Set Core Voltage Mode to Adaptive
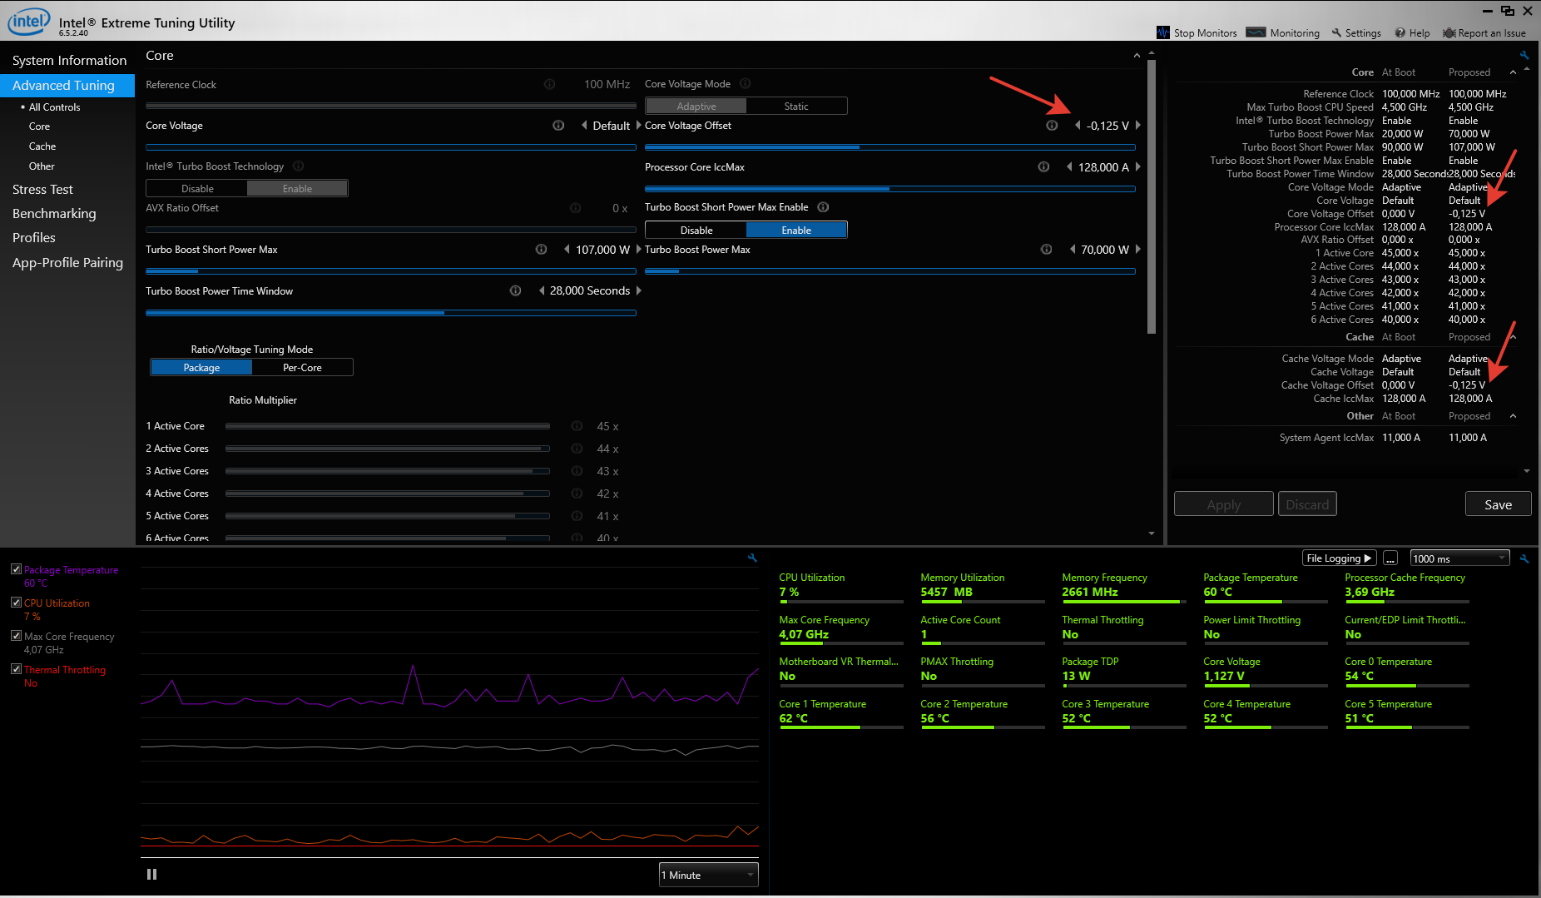This screenshot has height=898, width=1541. (696, 107)
